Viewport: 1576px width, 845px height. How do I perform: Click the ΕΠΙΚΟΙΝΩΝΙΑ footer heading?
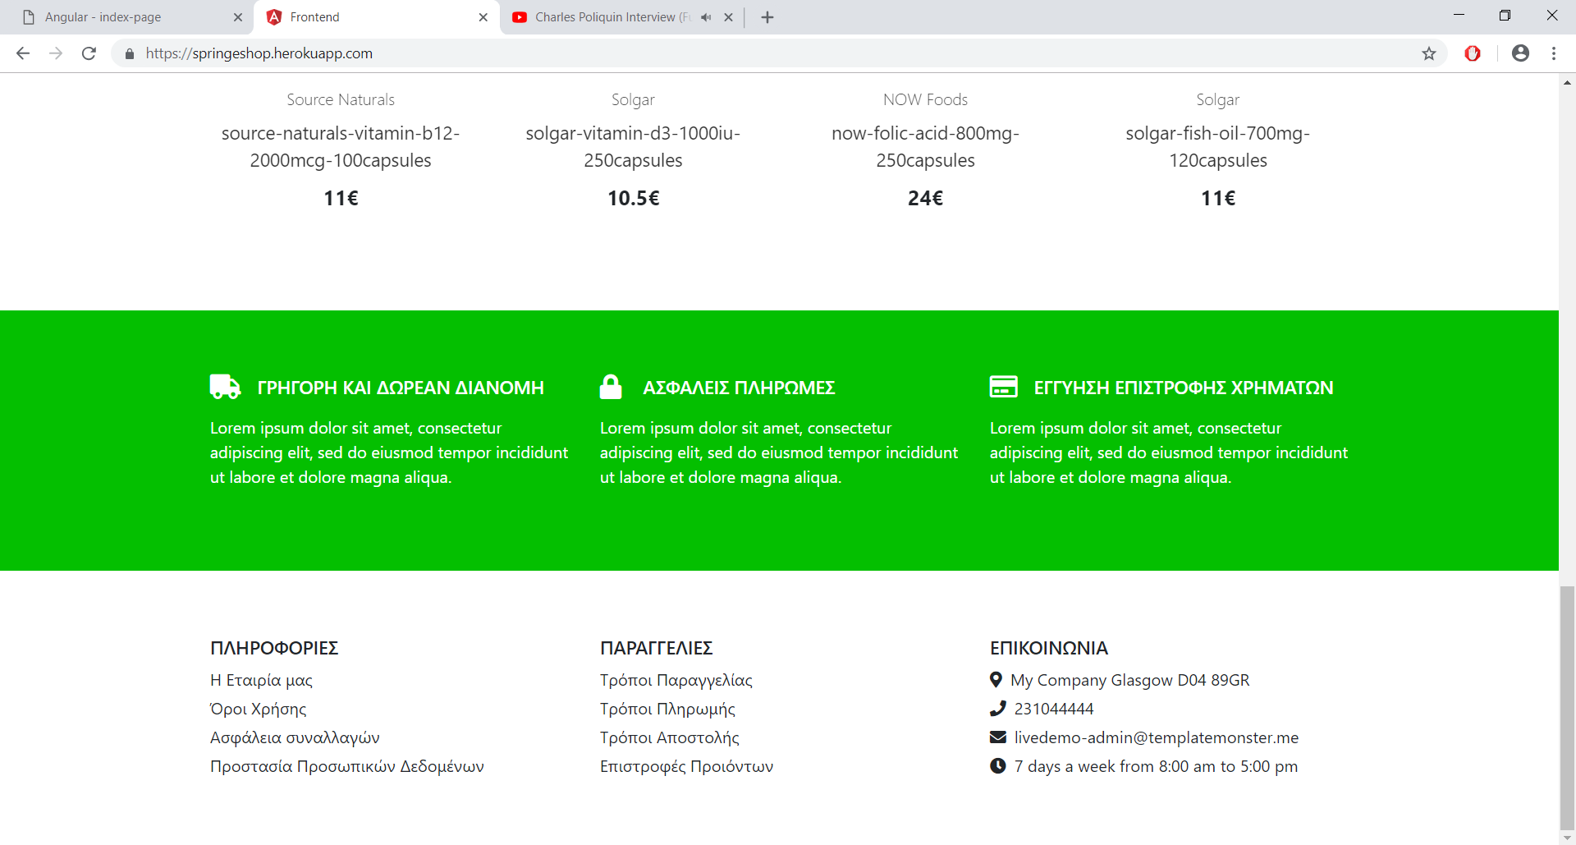[x=1049, y=648]
